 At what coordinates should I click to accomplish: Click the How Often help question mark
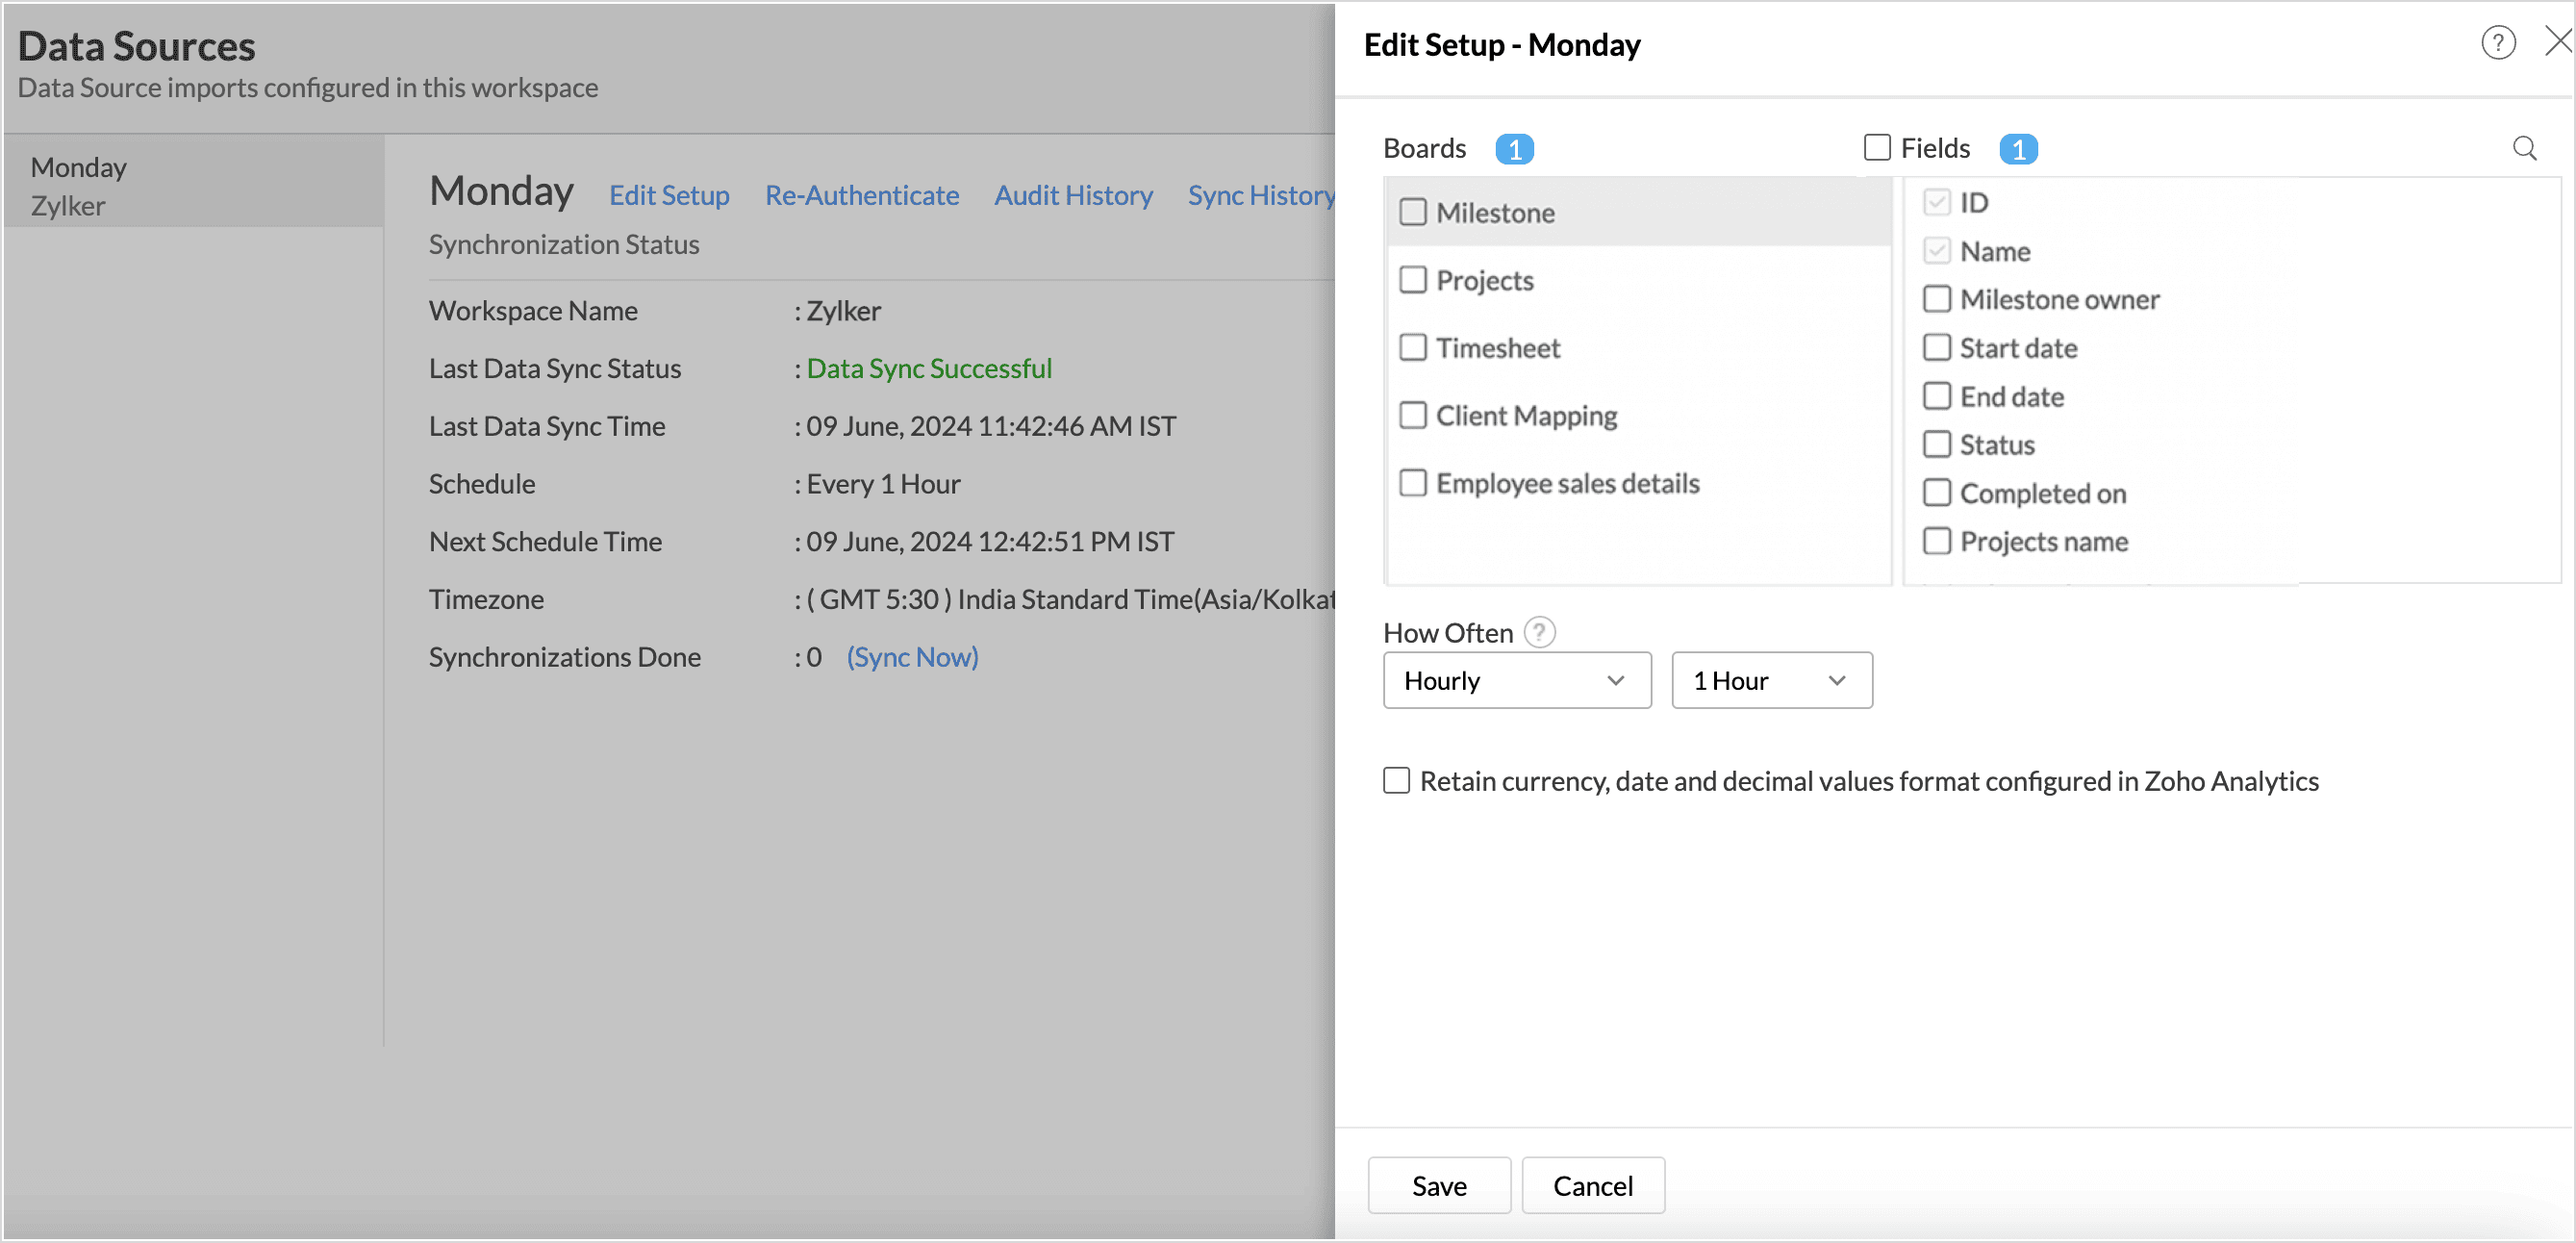pos(1539,632)
